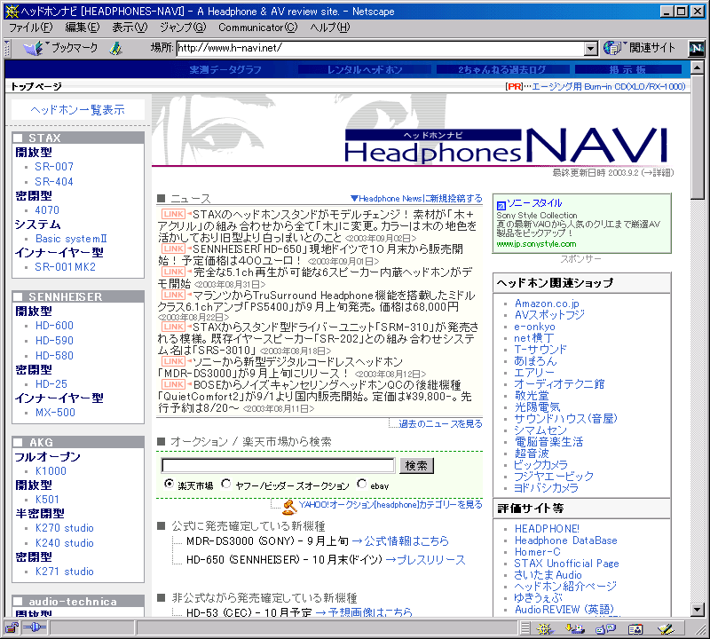Open Mailbox icon in component bar
710x639 pixels.
(575, 628)
